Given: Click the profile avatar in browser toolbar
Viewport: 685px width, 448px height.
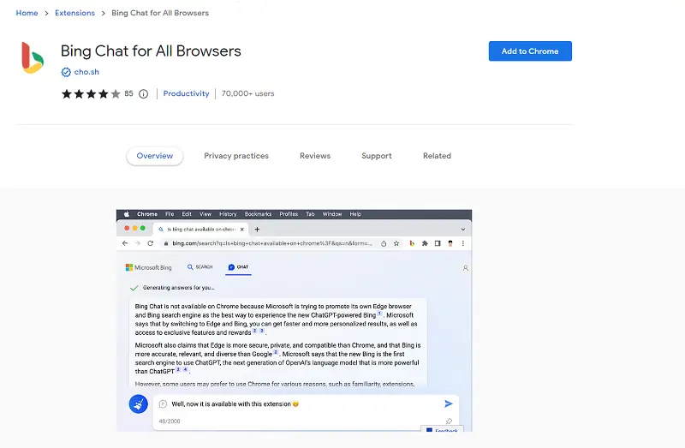Looking at the screenshot, I should click(x=450, y=243).
